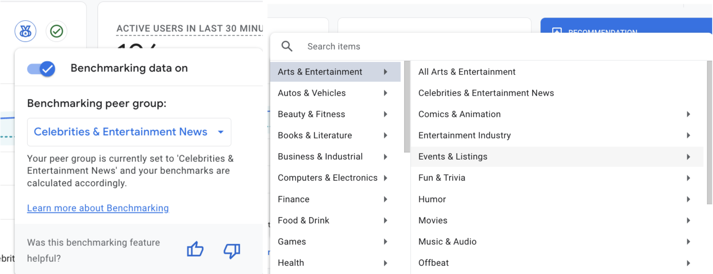The width and height of the screenshot is (713, 274).
Task: Click the search magnifier icon
Action: click(287, 46)
